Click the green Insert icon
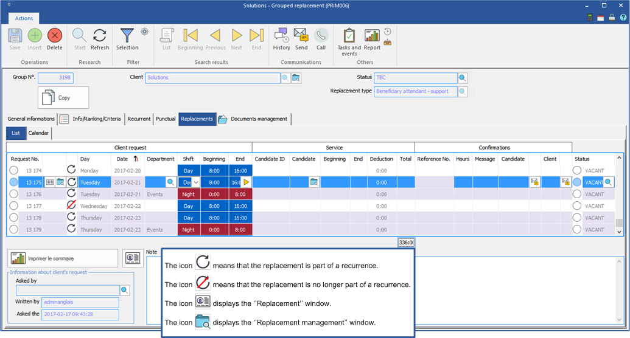 pos(35,36)
